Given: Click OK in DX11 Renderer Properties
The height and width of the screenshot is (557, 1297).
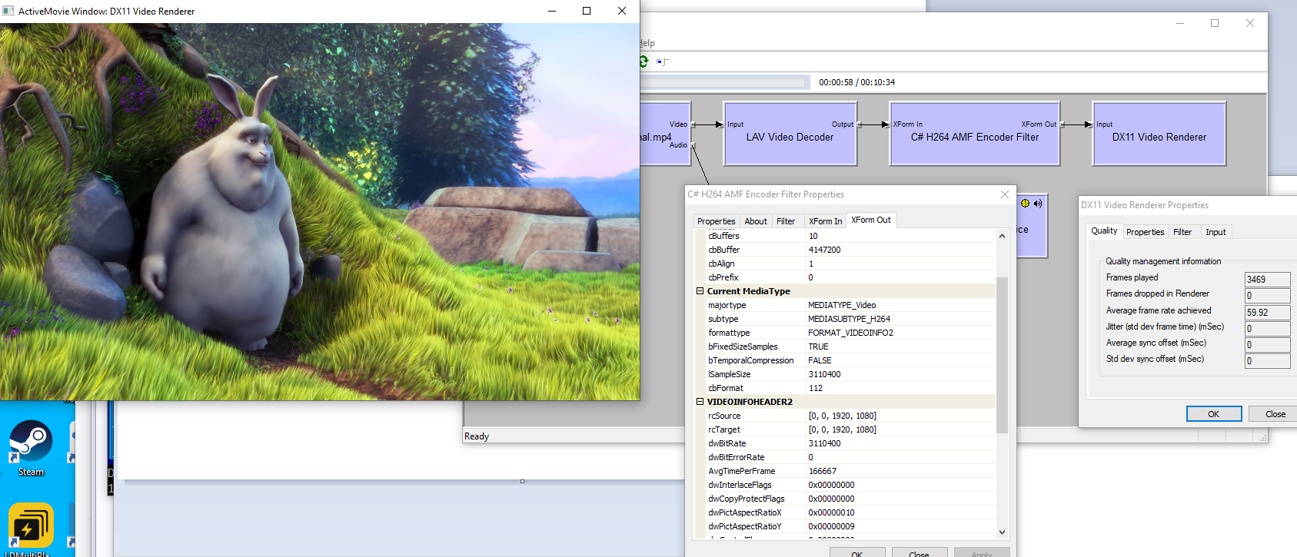Looking at the screenshot, I should tap(1214, 414).
